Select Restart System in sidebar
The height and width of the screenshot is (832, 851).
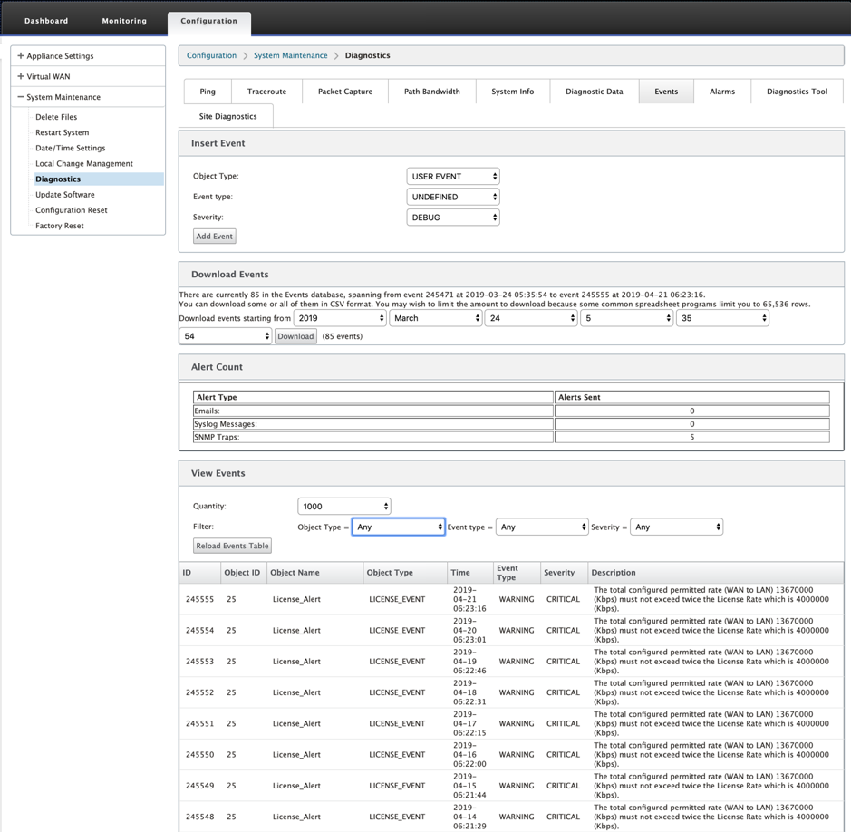coord(63,132)
